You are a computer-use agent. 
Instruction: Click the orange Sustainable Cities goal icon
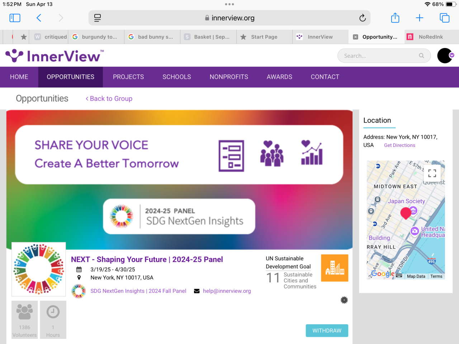click(335, 268)
